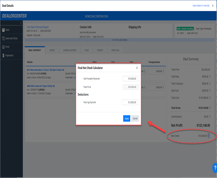Viewport: 217px width, 178px height.
Task: Click the Total Price field in calculator
Action: tap(131, 87)
